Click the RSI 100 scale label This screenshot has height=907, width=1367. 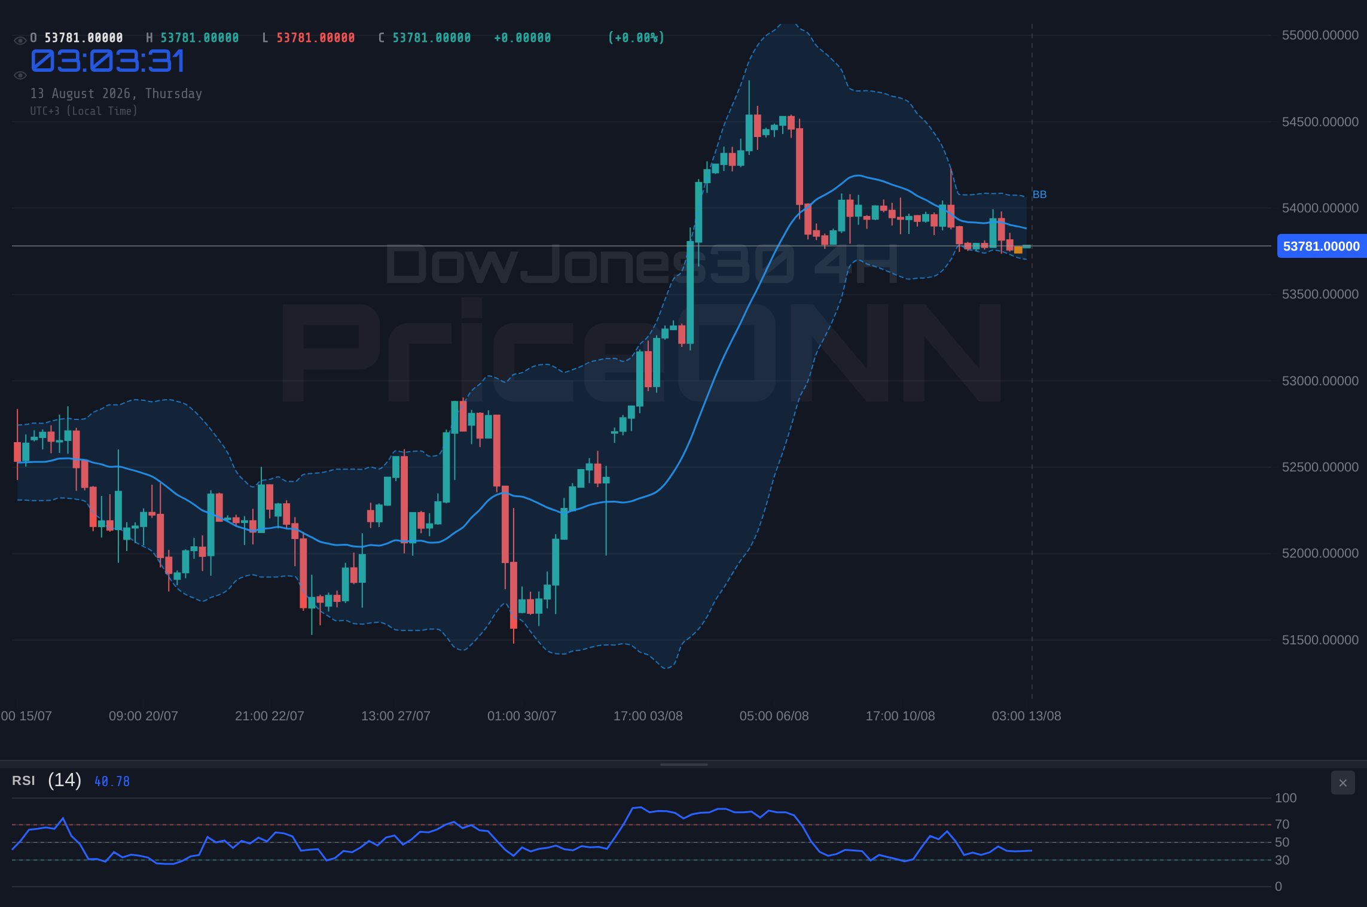(1286, 798)
